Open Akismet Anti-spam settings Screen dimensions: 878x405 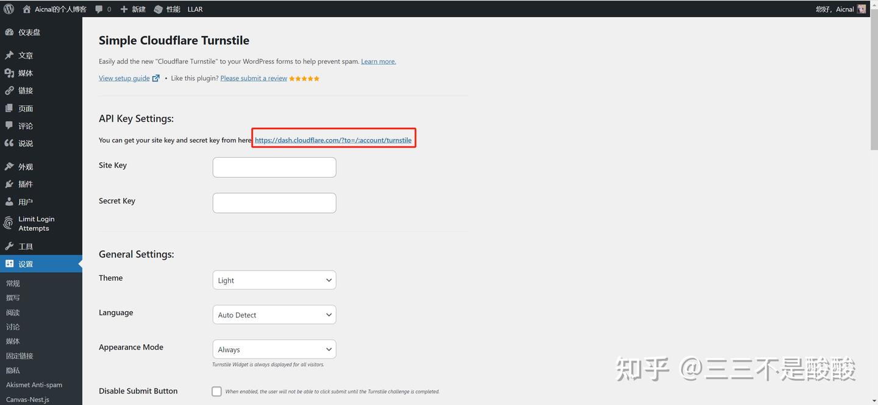click(x=34, y=385)
